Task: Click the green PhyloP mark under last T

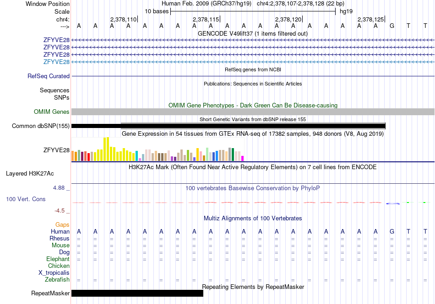Action: point(424,203)
